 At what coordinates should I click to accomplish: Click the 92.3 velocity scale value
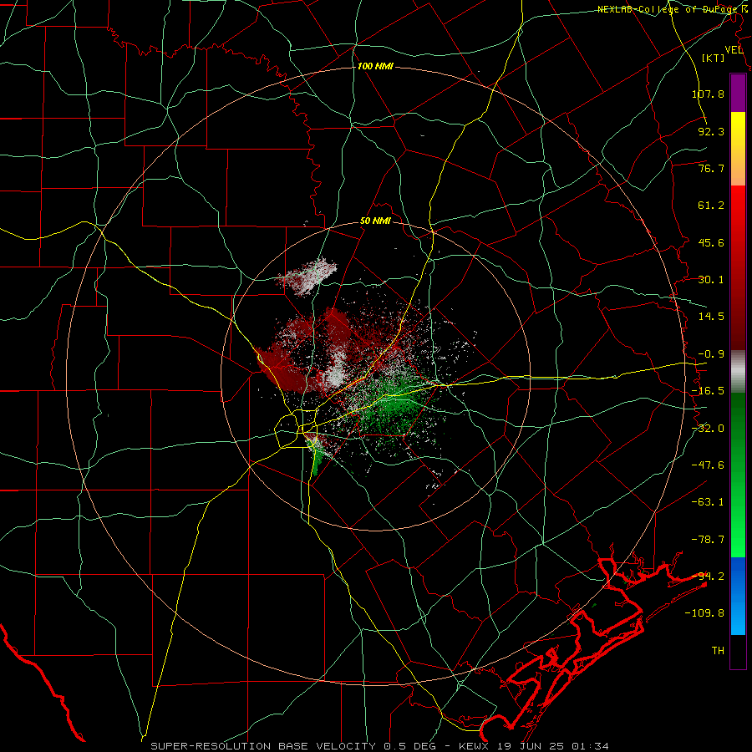[711, 131]
